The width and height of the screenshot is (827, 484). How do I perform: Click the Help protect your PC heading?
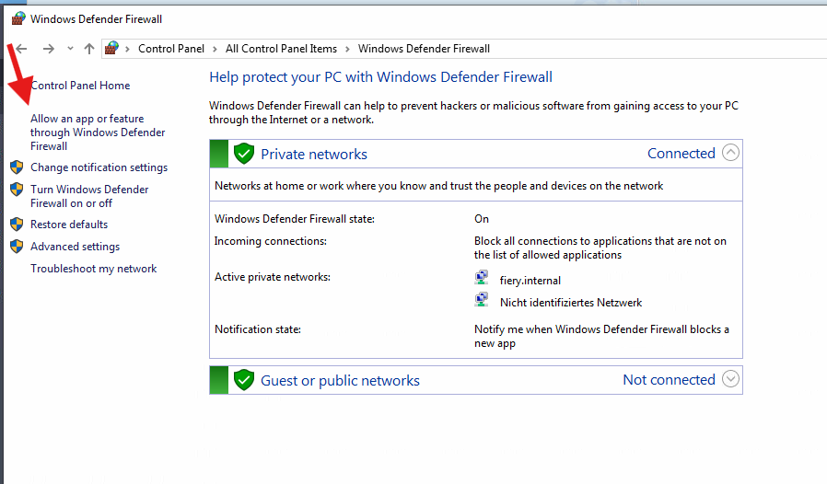380,77
